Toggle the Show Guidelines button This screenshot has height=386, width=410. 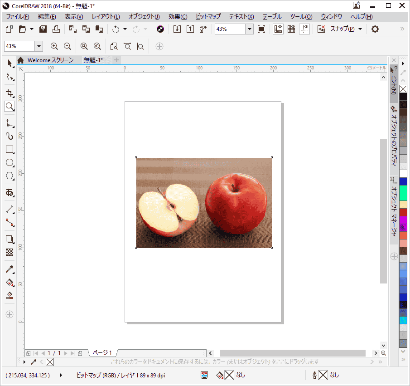[x=304, y=29]
